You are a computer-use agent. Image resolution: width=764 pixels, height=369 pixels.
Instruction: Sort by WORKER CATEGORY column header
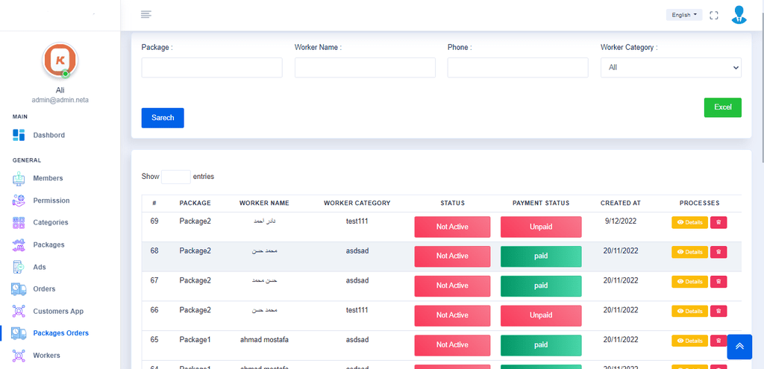click(357, 203)
